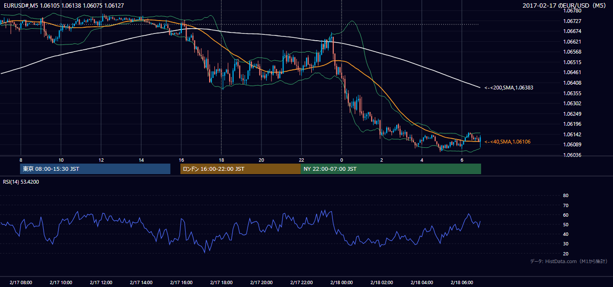The width and height of the screenshot is (613, 287).
Task: Click the 2/18 00:00 time axis label
Action: click(x=342, y=282)
